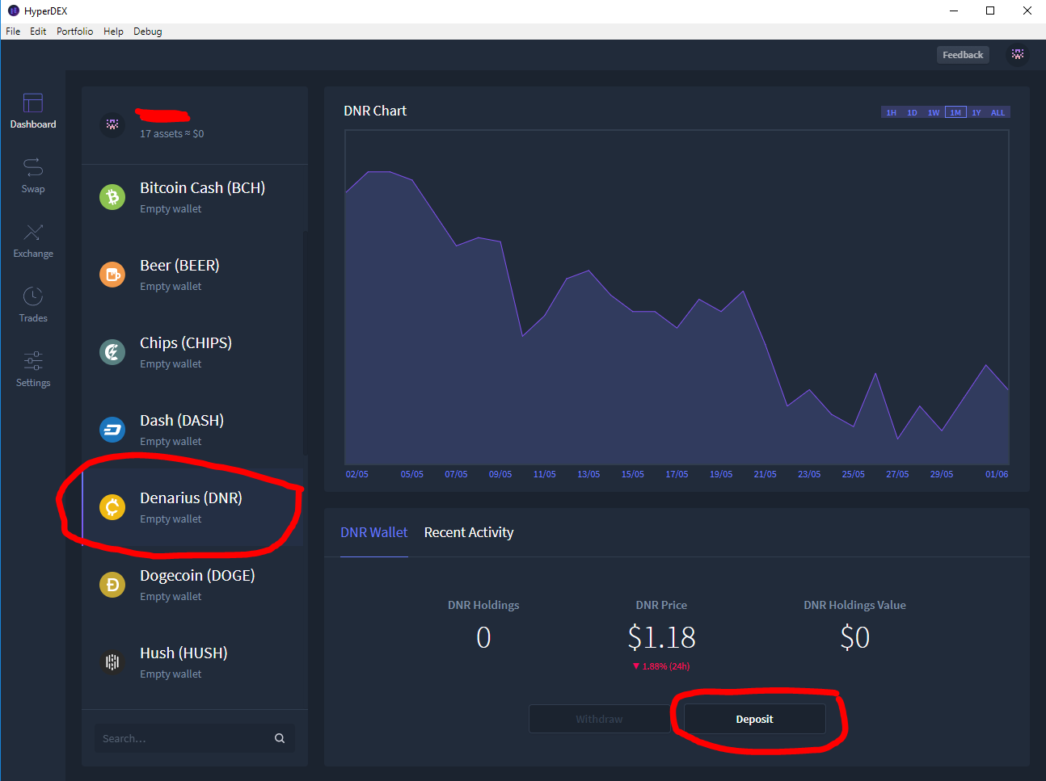The image size is (1046, 781).
Task: Switch to the DNR Wallet tab
Action: pyautogui.click(x=374, y=532)
